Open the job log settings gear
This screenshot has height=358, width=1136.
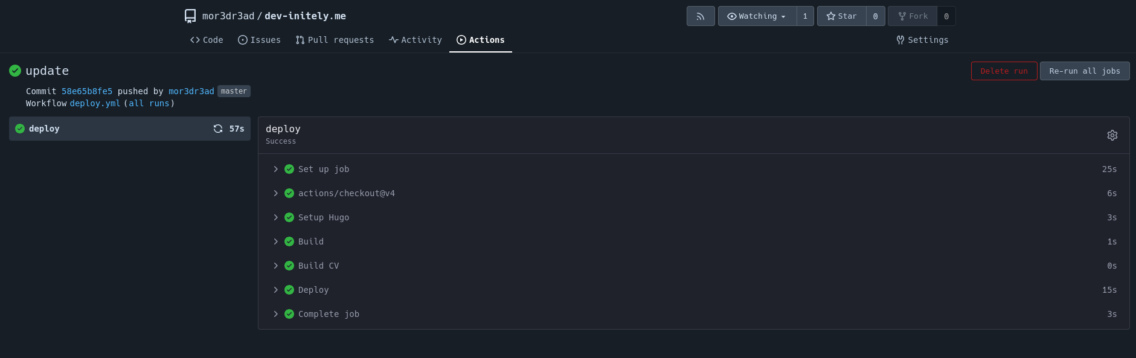pyautogui.click(x=1112, y=135)
